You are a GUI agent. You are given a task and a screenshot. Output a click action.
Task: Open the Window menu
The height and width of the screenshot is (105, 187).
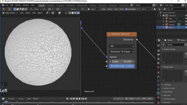coord(26,5)
